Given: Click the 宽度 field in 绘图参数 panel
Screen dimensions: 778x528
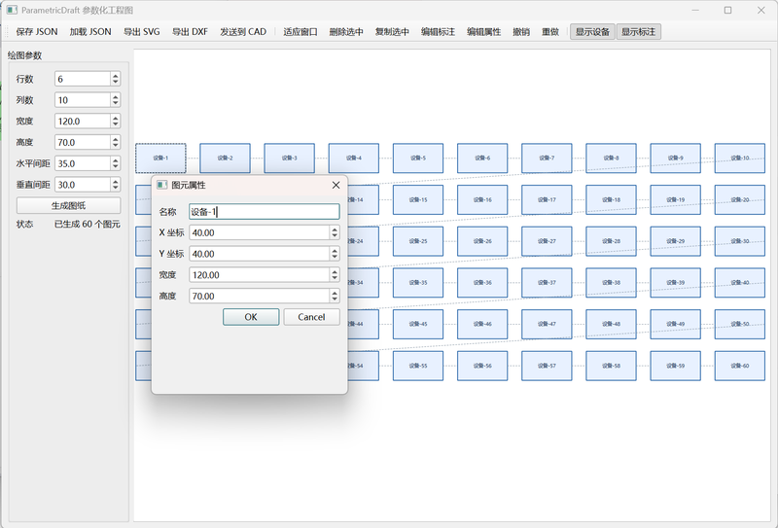Looking at the screenshot, I should click(82, 122).
